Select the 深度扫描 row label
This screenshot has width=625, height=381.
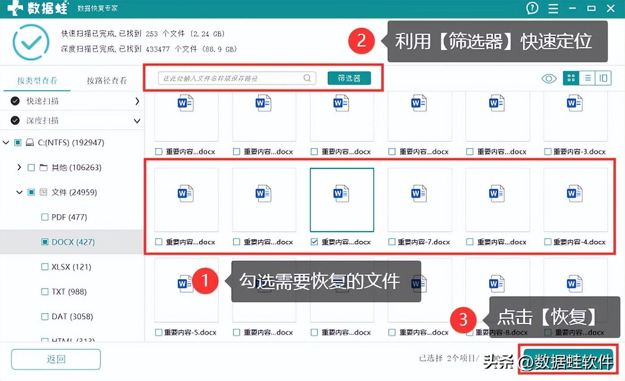pyautogui.click(x=42, y=120)
